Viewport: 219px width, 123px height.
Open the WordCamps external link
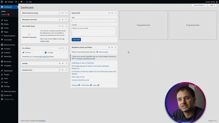pyautogui.click(x=86, y=85)
